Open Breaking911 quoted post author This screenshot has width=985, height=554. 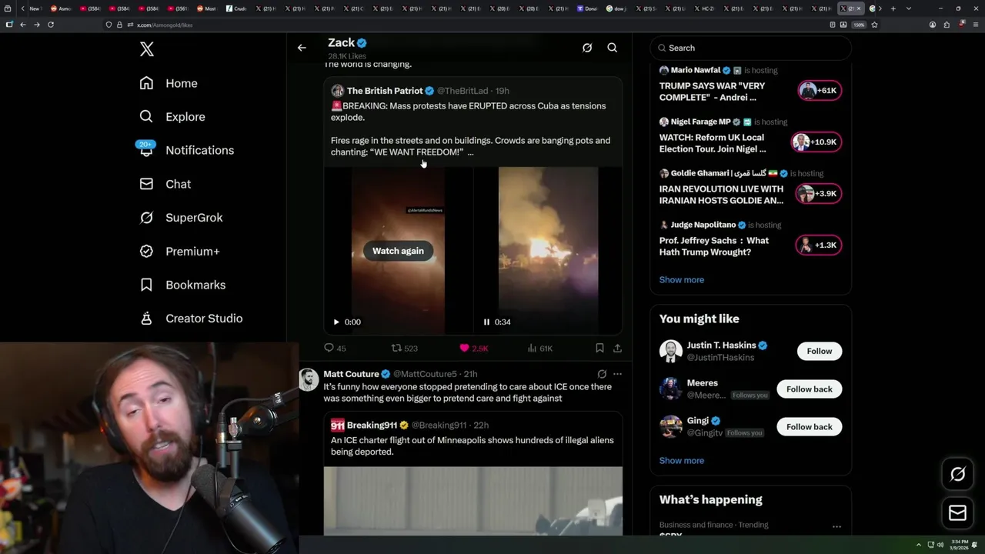(372, 425)
